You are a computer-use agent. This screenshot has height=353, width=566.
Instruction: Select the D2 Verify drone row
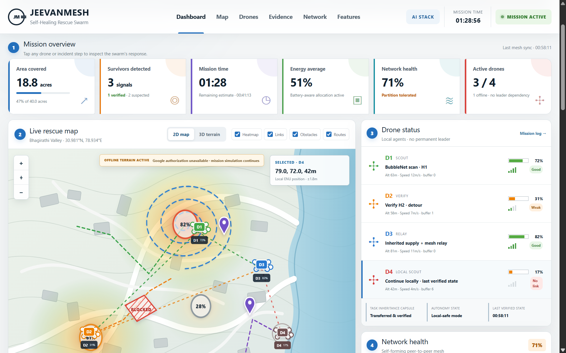tap(456, 204)
